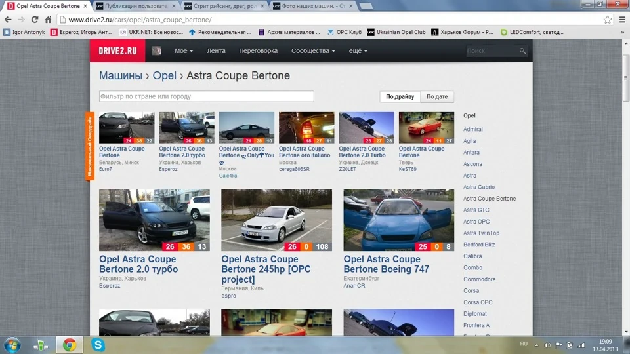This screenshot has width=630, height=354.
Task: Click the DRIVE2.RU logo
Action: click(117, 51)
